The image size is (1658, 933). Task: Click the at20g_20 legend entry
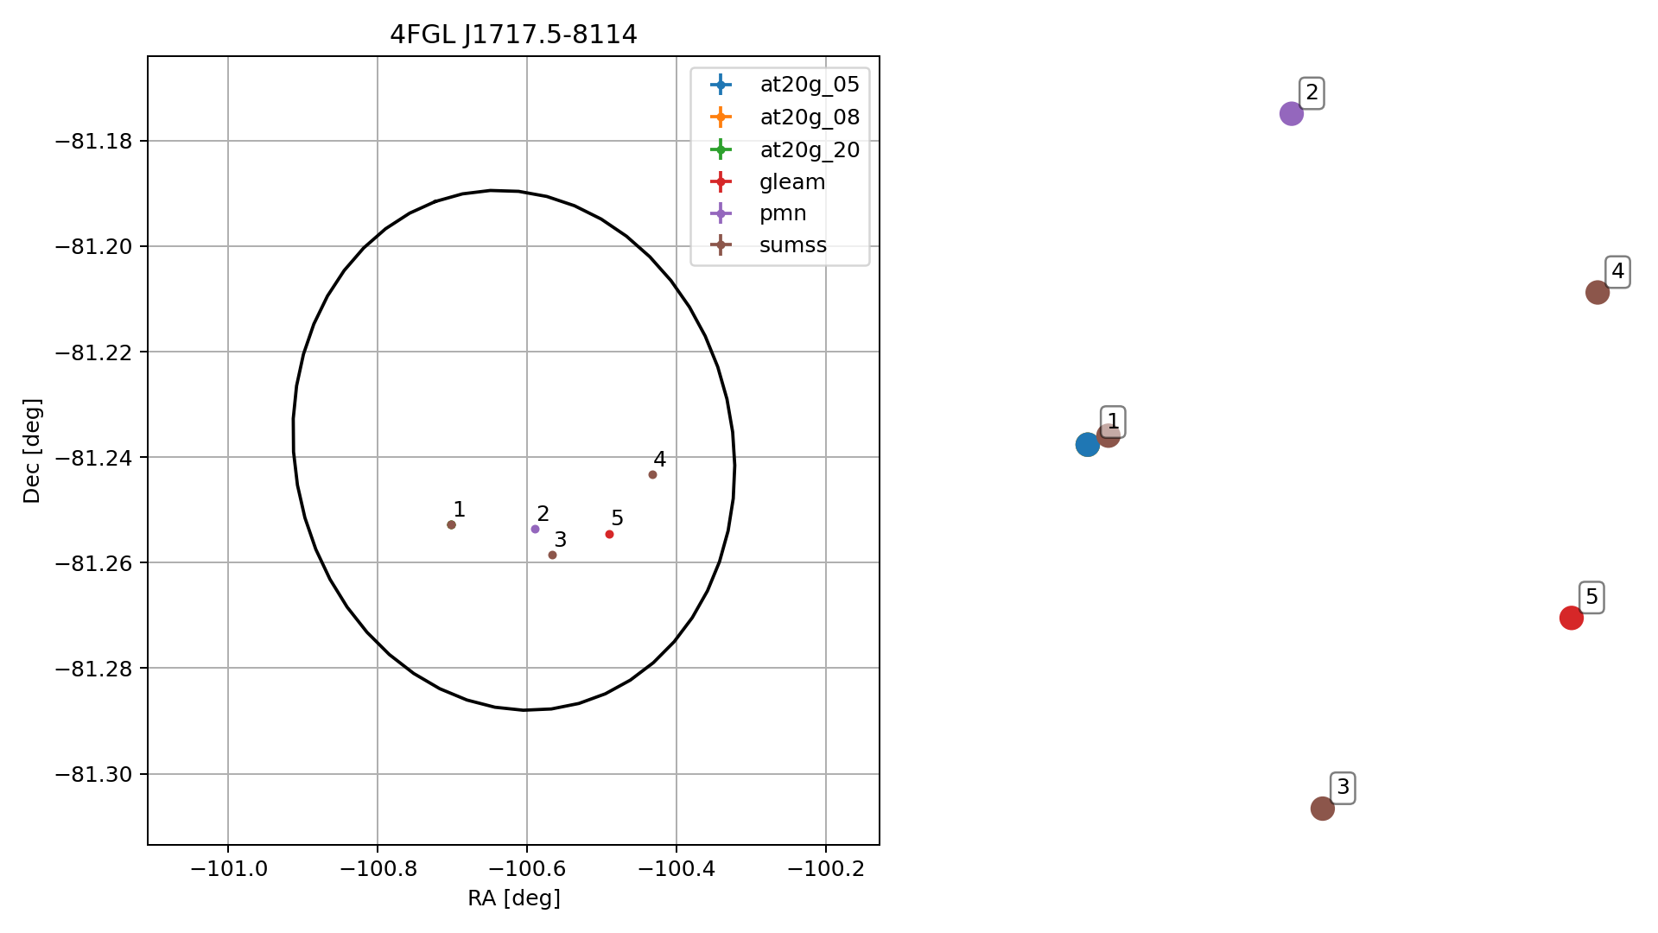[x=783, y=149]
